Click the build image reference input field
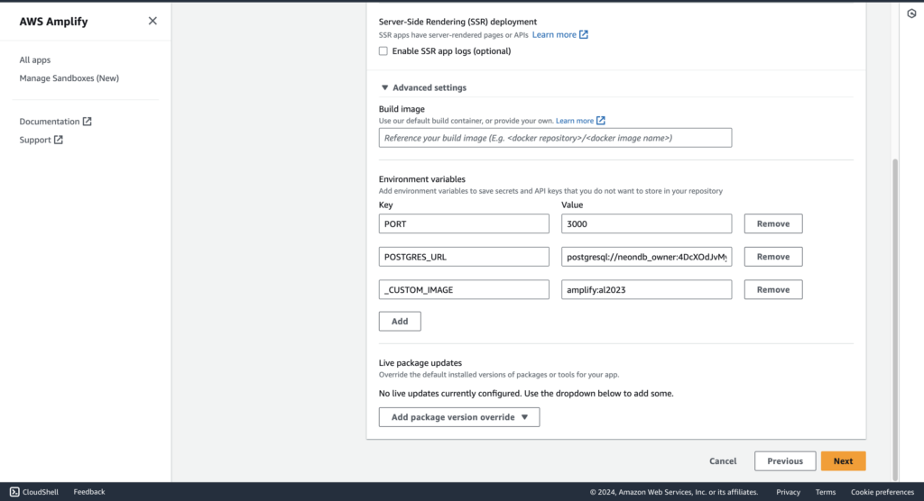The image size is (924, 501). (555, 138)
